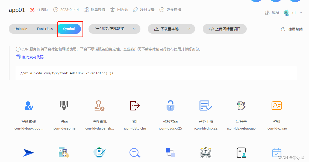The image size is (309, 162).
Task: Select the blue paper plane icon
Action: 29,153
